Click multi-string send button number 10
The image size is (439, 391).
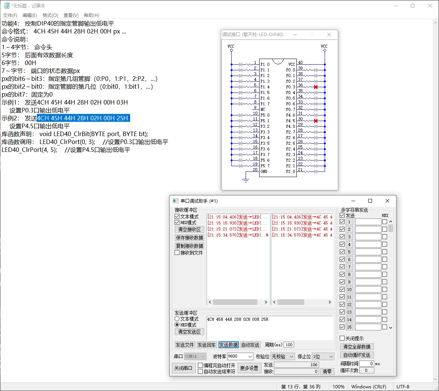point(349,289)
